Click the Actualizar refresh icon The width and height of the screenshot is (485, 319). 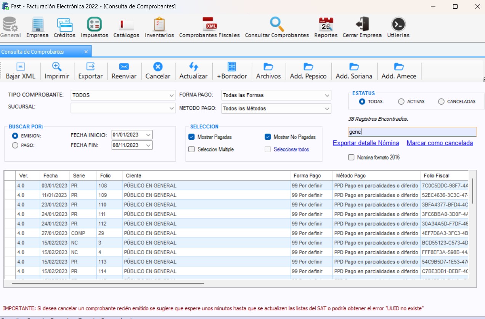(x=193, y=67)
